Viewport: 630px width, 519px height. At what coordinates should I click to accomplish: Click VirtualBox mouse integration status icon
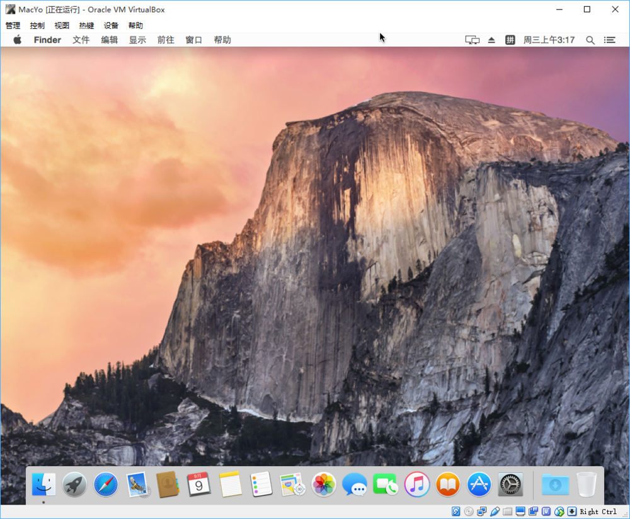coord(559,511)
